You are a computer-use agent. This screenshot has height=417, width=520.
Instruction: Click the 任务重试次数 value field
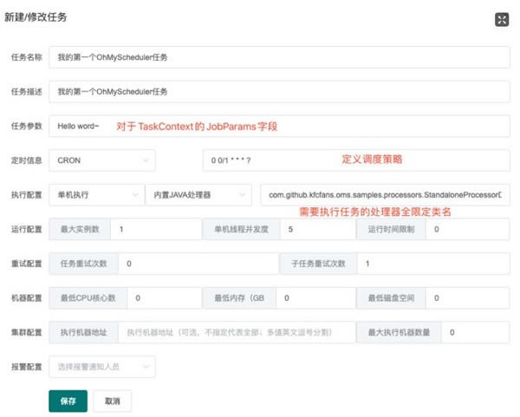(198, 264)
